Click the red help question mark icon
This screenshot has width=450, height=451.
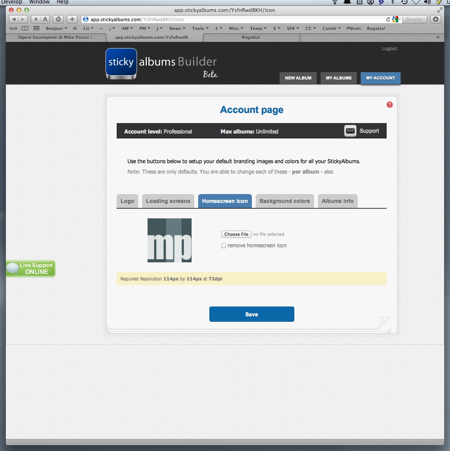point(389,105)
